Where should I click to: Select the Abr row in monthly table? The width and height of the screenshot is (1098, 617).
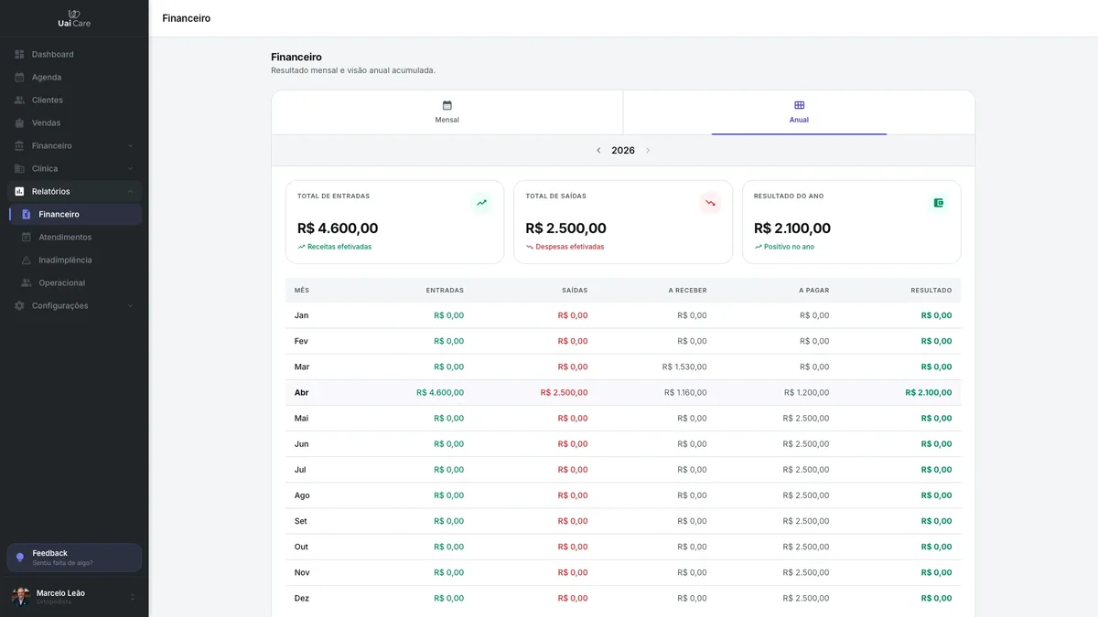tap(623, 392)
